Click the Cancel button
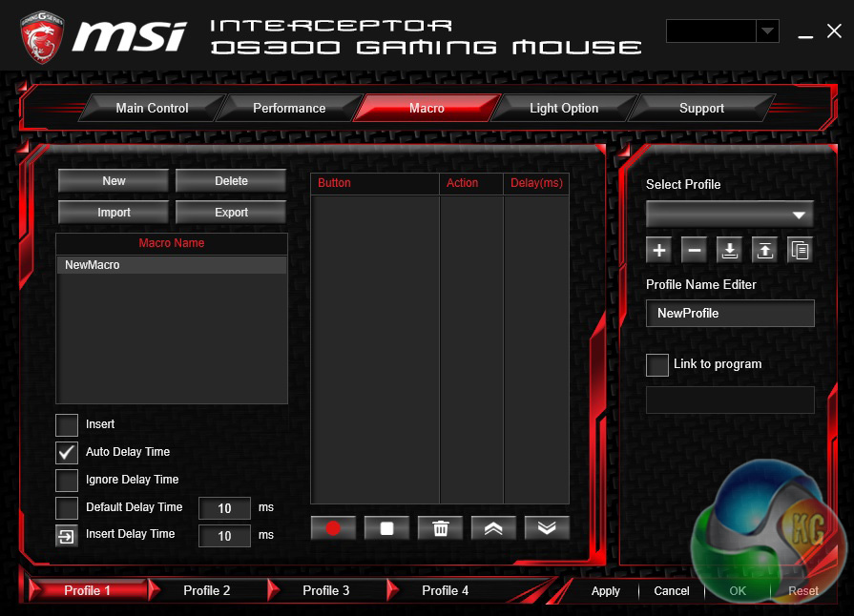The image size is (854, 616). pos(672,591)
